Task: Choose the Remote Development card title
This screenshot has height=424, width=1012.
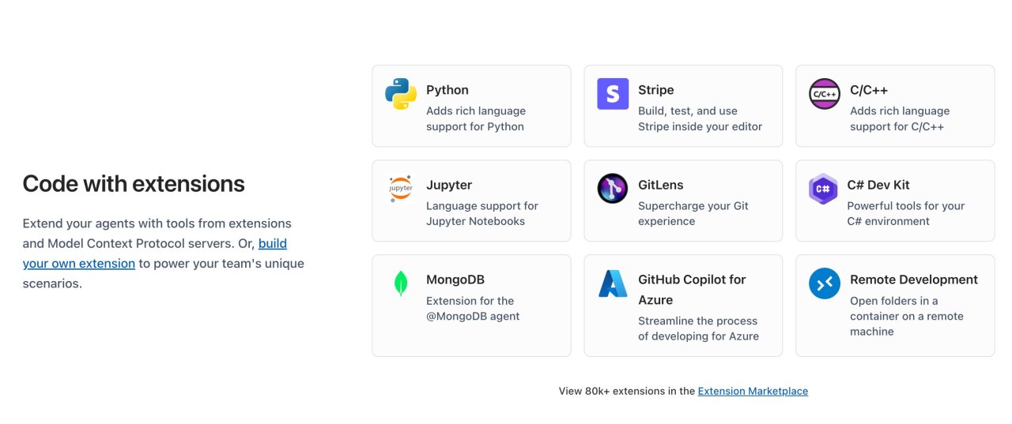Action: point(914,280)
